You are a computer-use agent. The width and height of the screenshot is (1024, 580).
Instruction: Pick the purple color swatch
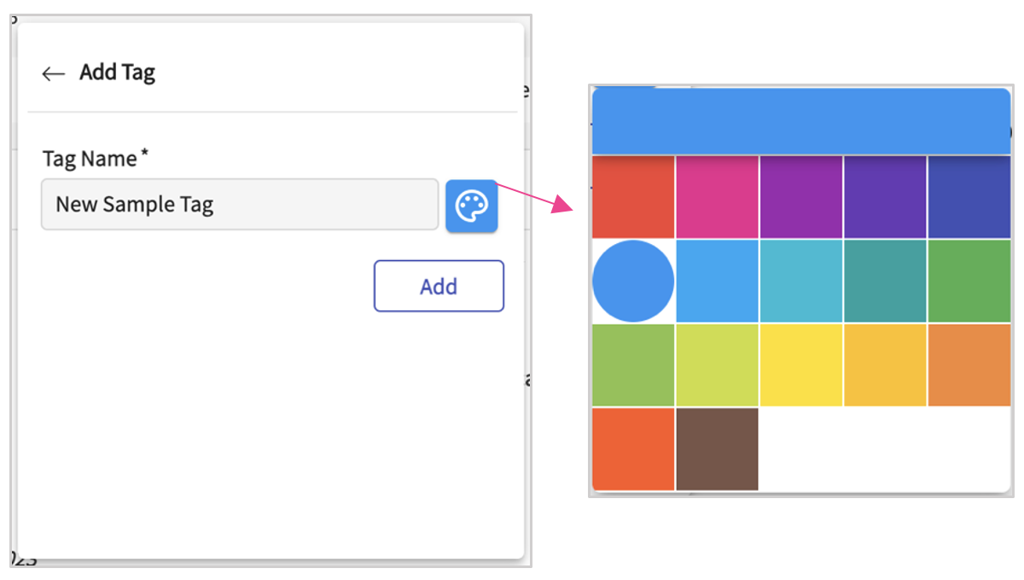click(800, 197)
